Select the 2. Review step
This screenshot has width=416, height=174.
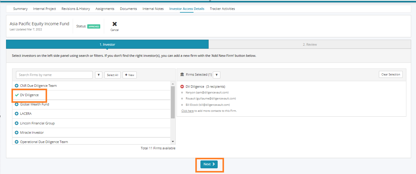310,44
